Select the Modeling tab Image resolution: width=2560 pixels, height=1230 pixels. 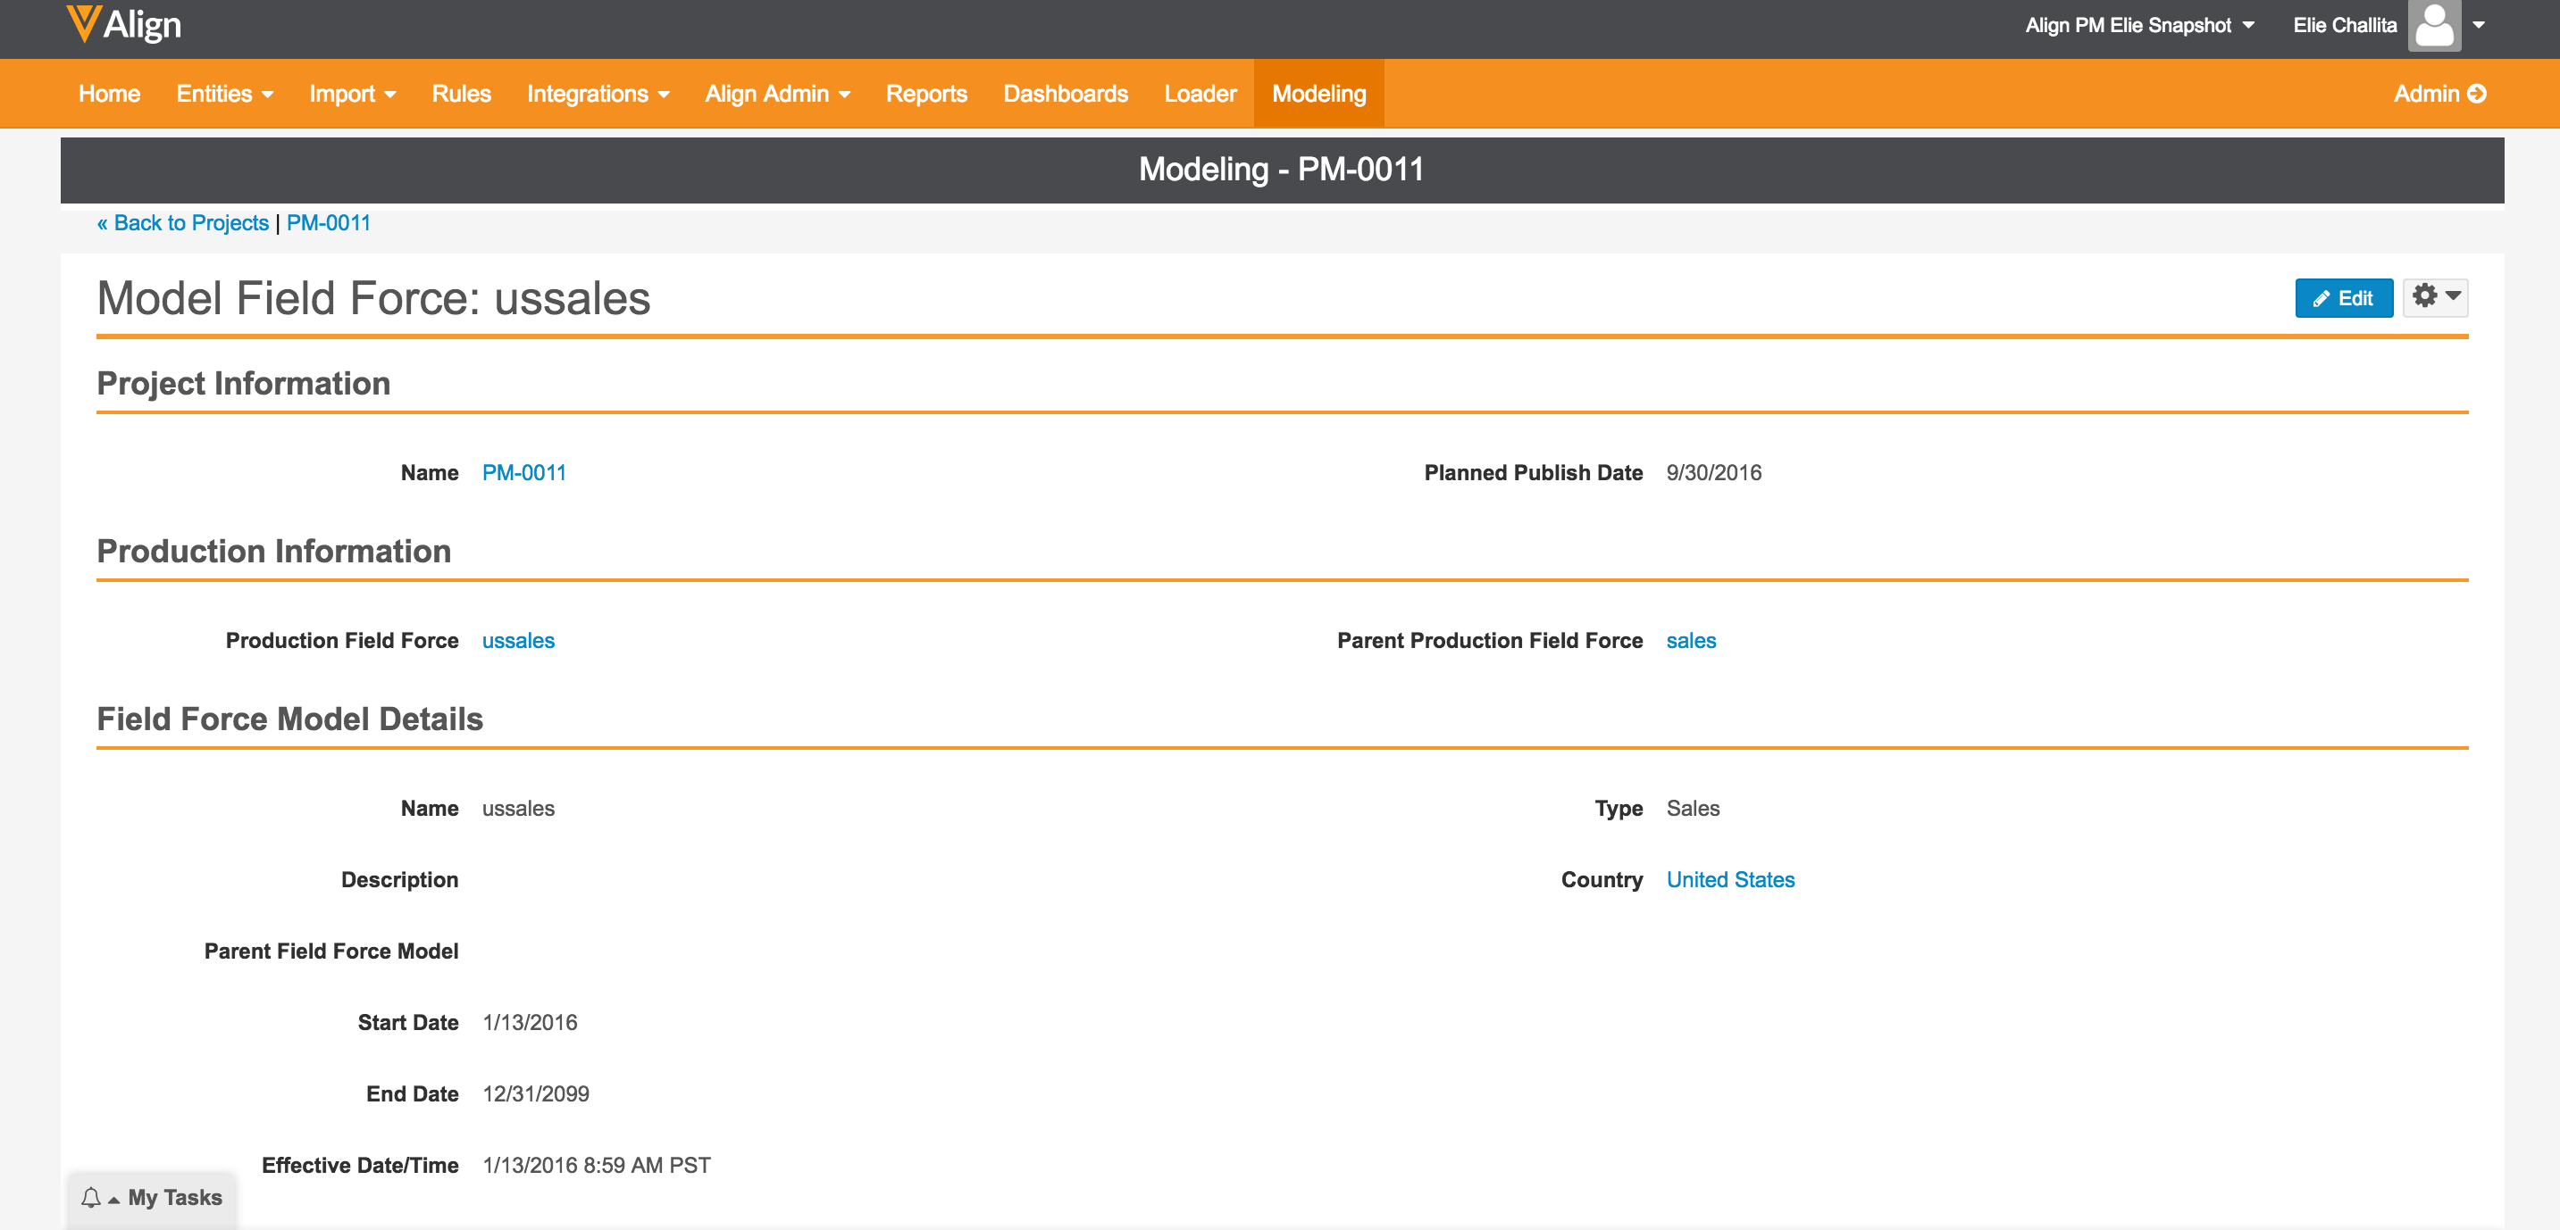[x=1318, y=94]
